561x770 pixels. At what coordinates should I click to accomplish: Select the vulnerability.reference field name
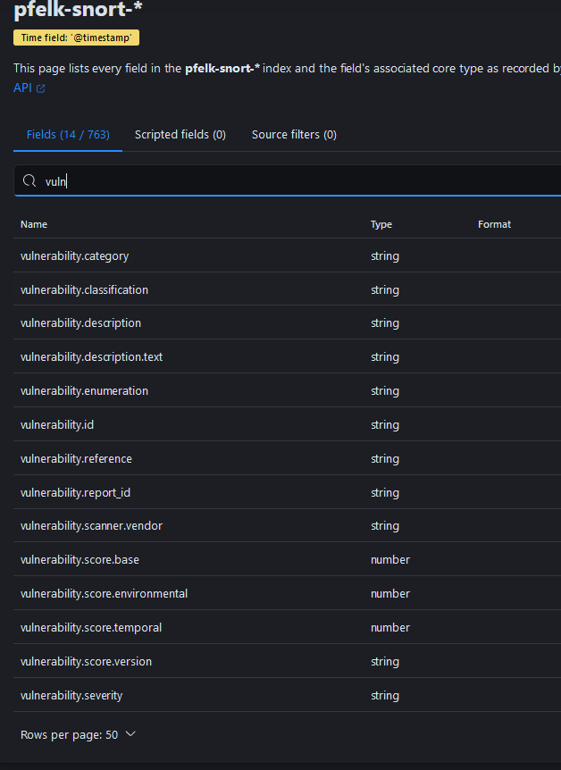[76, 458]
